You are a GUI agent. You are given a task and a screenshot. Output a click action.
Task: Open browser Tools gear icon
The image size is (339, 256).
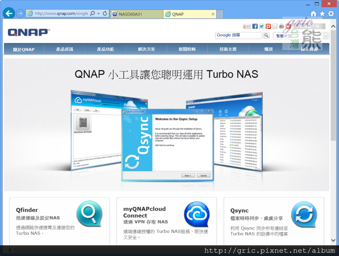(331, 14)
